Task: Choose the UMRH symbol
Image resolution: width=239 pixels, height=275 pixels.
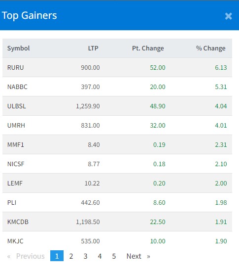Action: [x=16, y=126]
